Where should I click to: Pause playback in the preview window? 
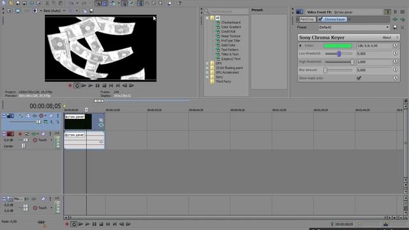[x=97, y=86]
